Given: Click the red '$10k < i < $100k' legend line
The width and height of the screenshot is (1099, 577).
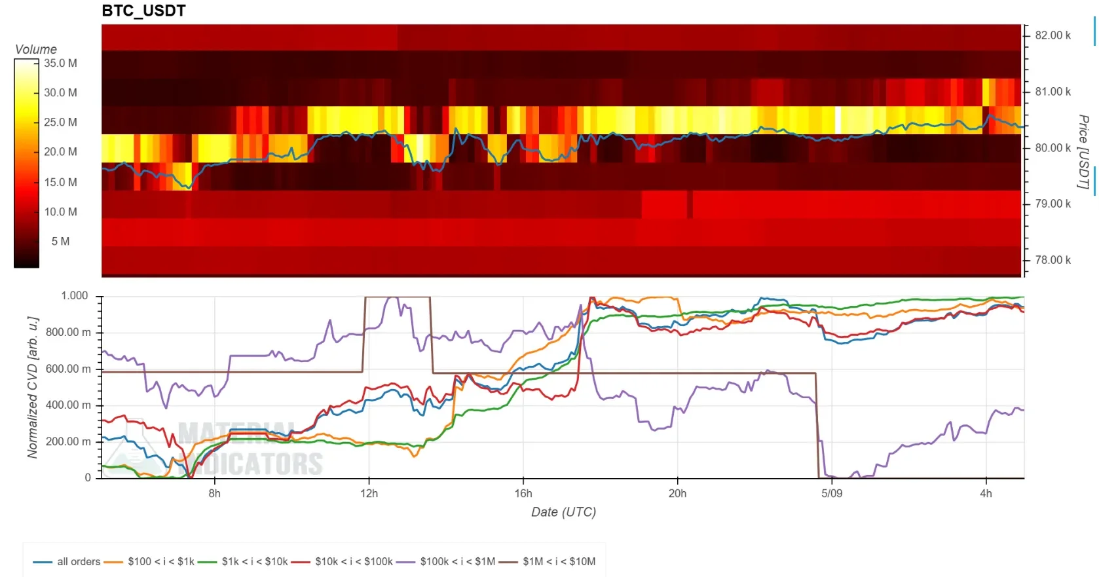Looking at the screenshot, I should tap(301, 562).
